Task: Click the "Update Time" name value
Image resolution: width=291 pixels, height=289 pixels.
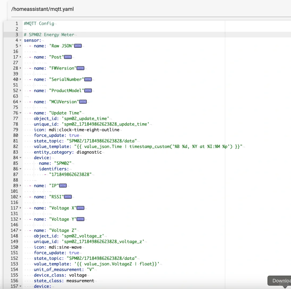Action: tap(65, 113)
